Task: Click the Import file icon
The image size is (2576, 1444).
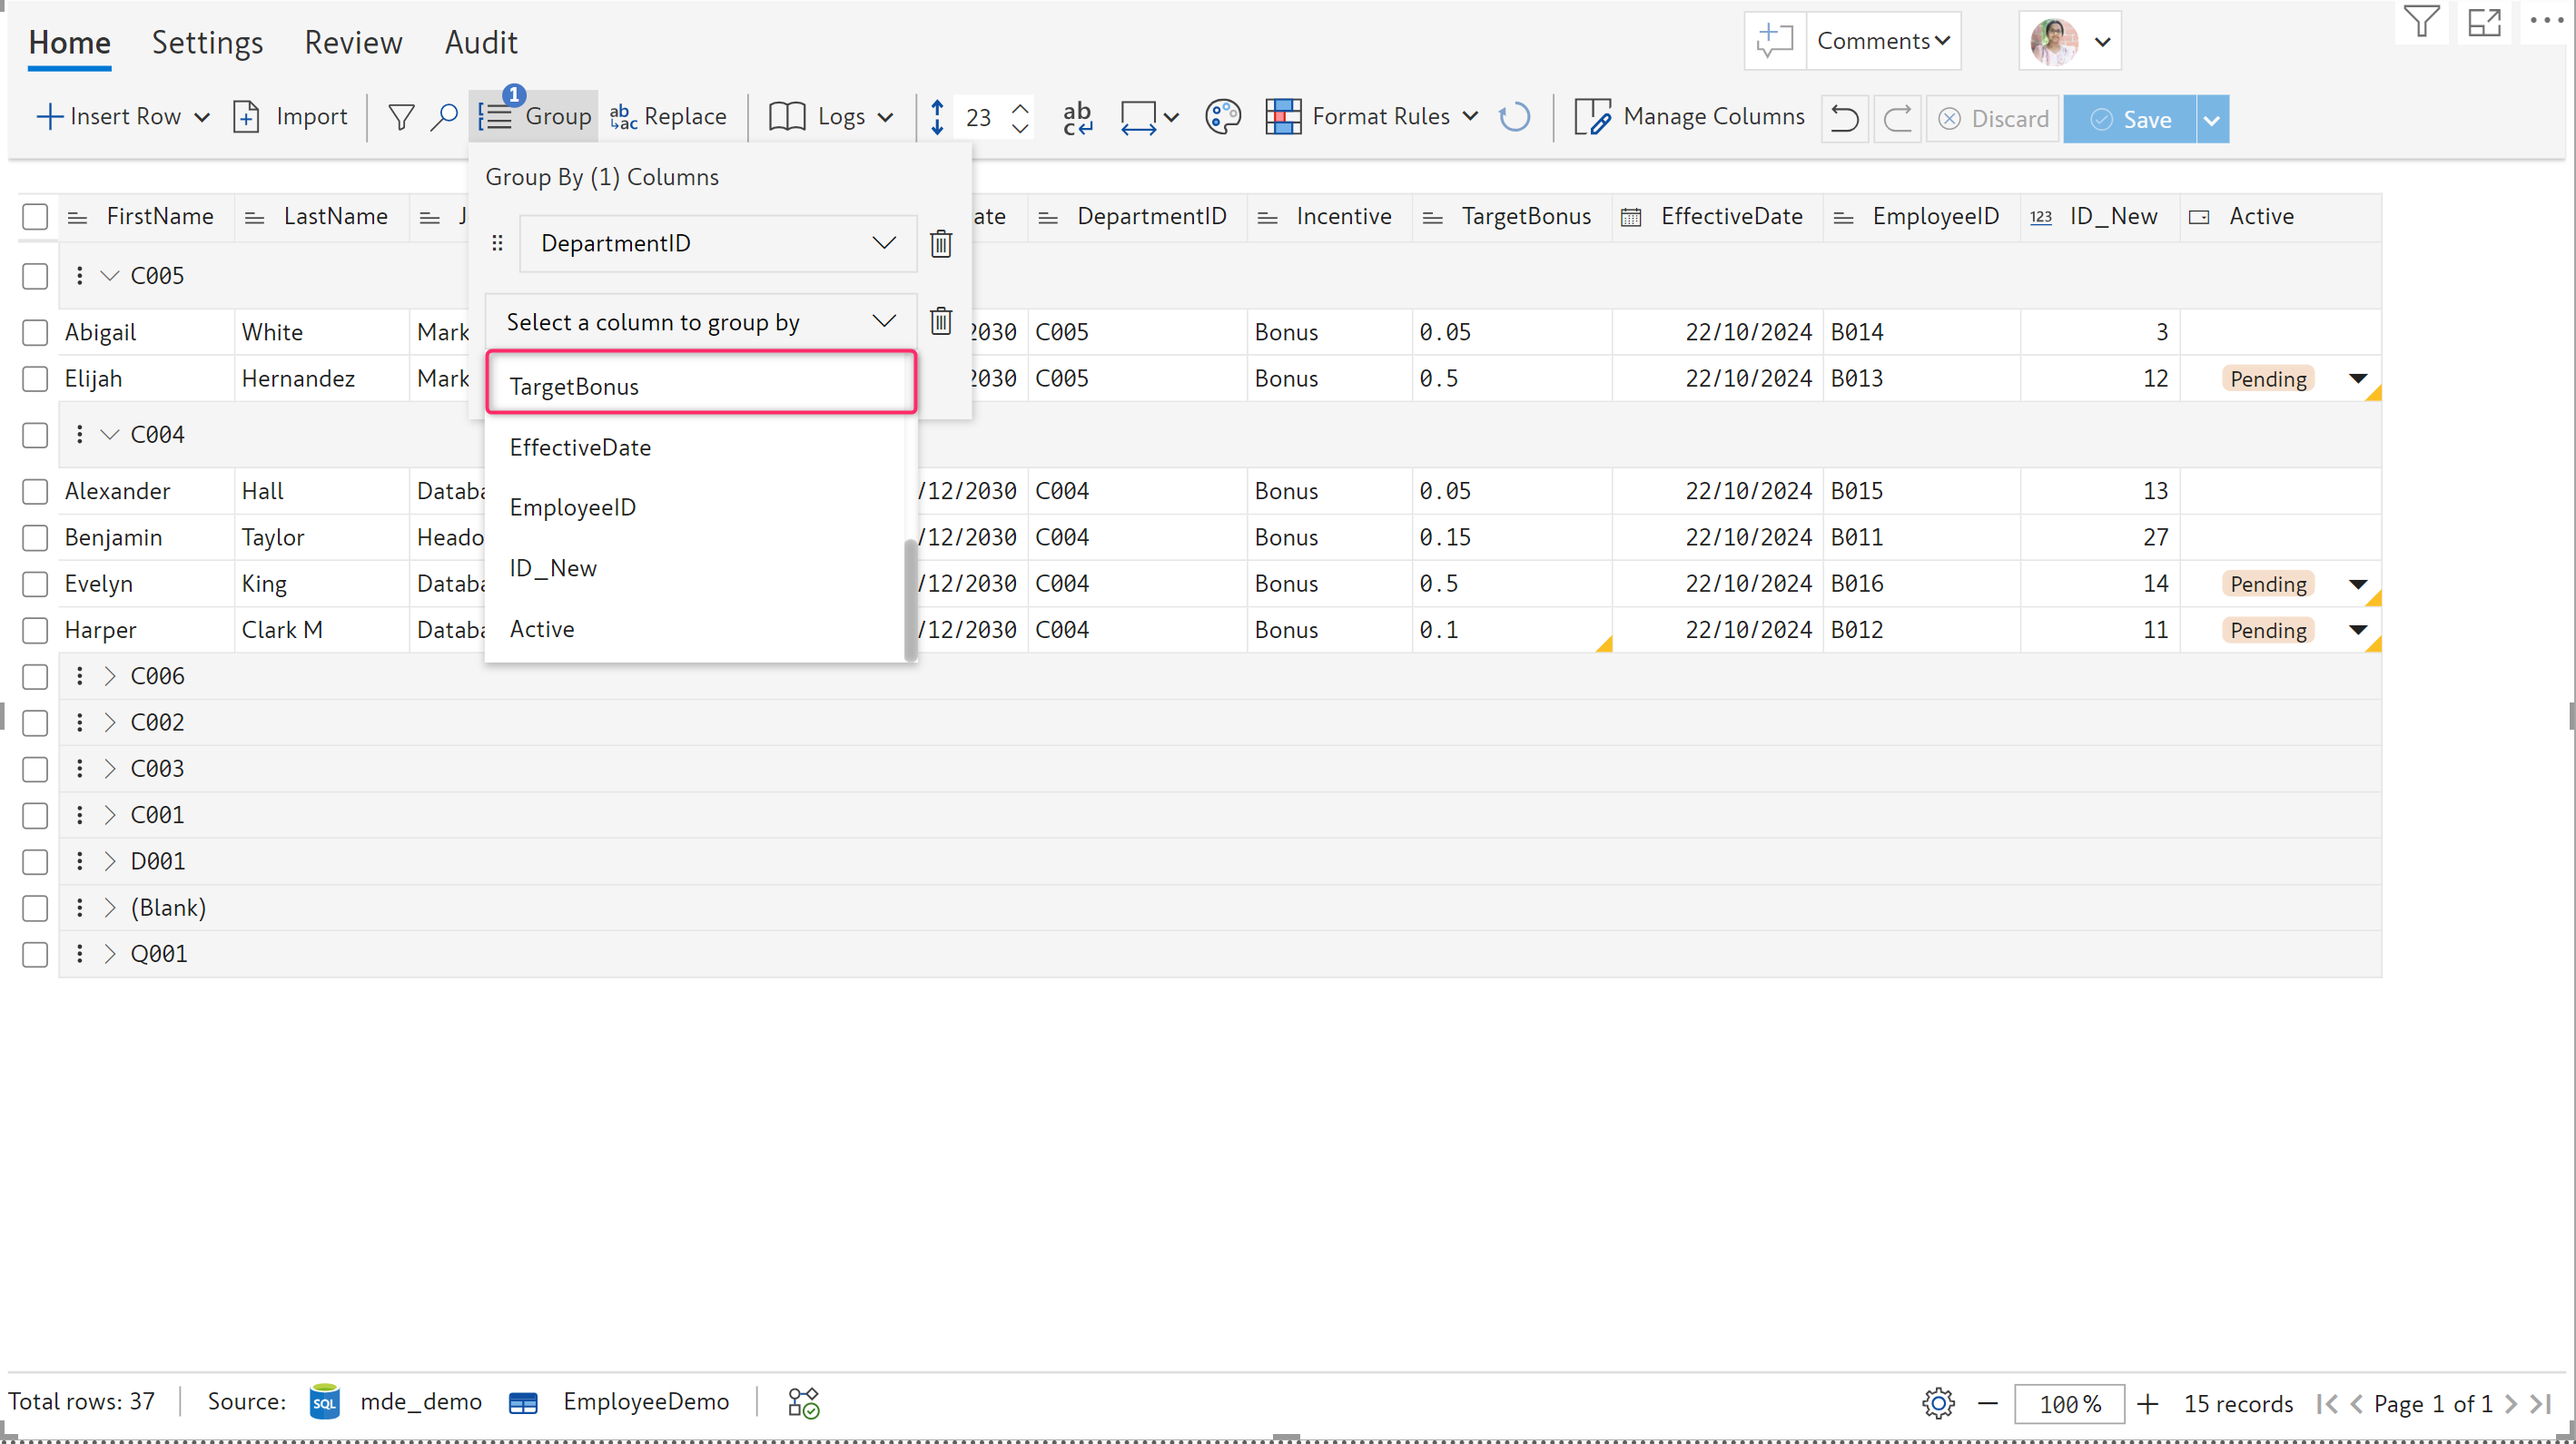Action: click(x=247, y=117)
